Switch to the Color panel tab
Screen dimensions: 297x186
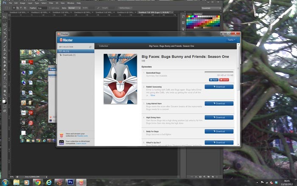pyautogui.click(x=190, y=14)
